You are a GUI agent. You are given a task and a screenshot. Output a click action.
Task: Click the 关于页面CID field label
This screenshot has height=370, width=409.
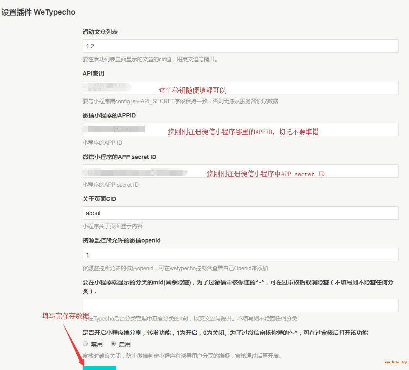point(99,199)
